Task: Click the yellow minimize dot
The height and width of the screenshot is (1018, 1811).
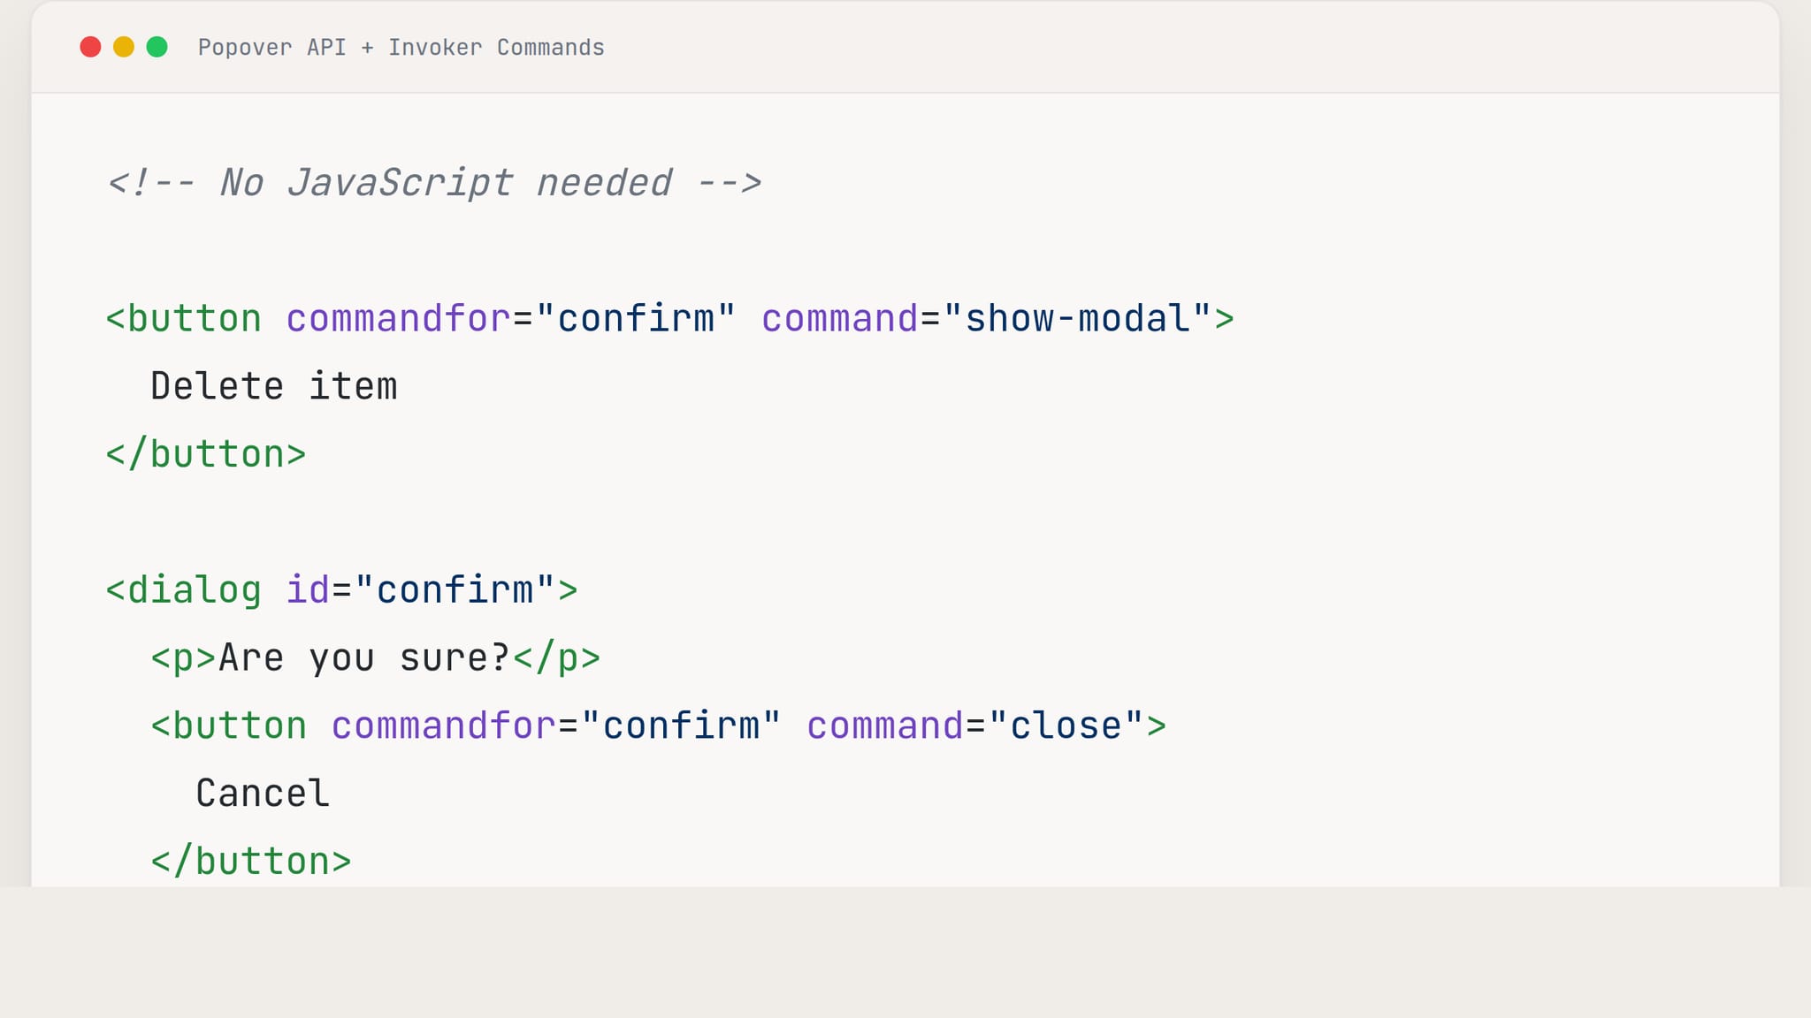Action: click(x=124, y=47)
